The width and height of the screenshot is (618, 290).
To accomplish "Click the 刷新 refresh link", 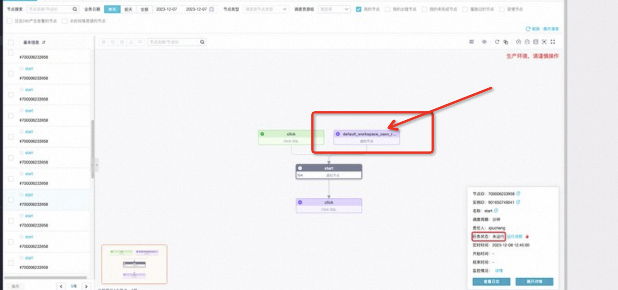I will tap(535, 29).
